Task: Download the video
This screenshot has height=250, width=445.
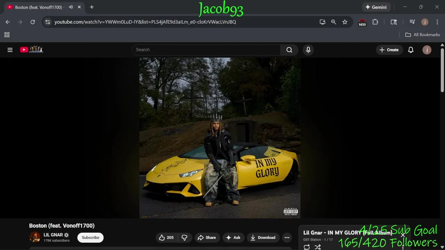Action: (x=263, y=237)
